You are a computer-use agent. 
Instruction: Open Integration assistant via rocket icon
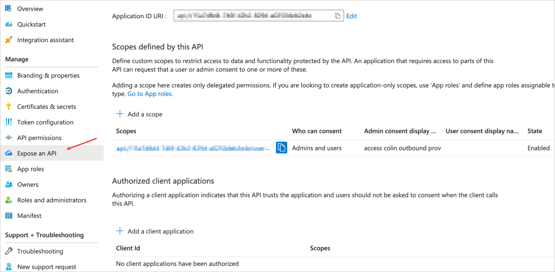click(9, 40)
